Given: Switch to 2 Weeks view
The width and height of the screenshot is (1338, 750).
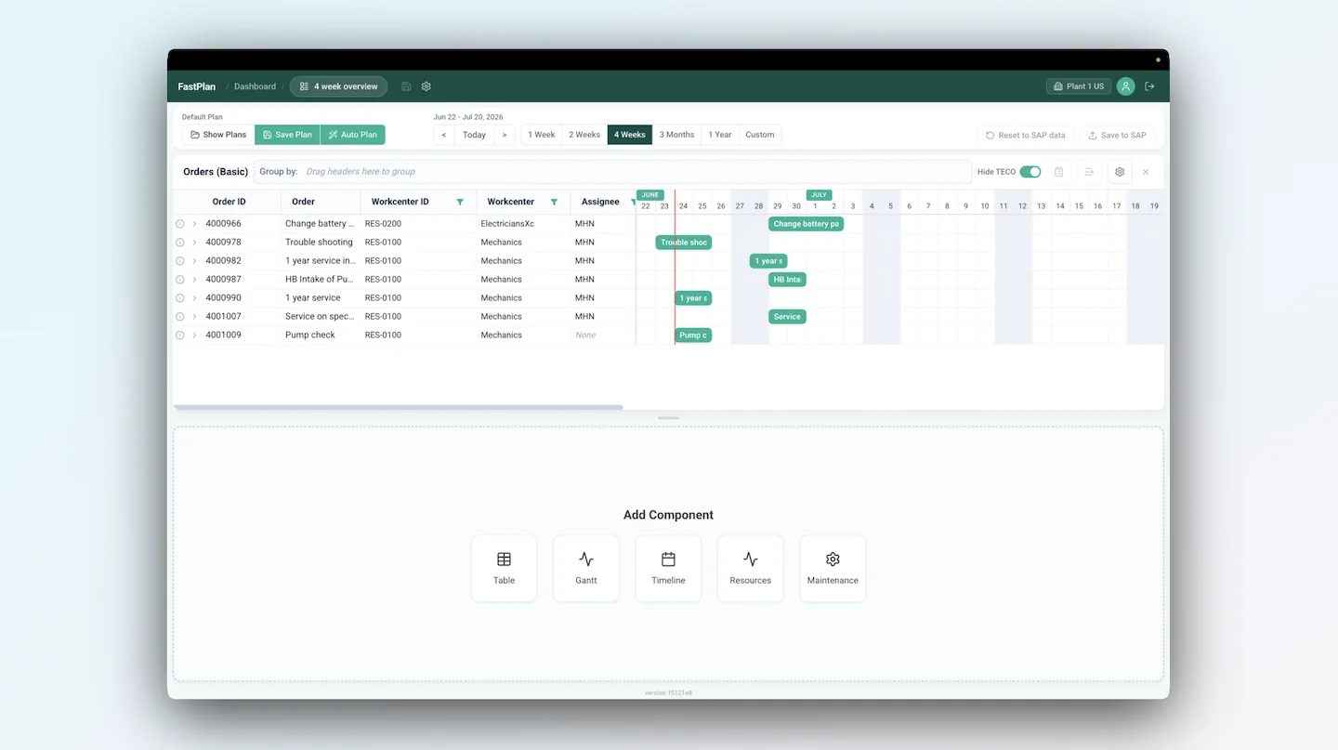Looking at the screenshot, I should tap(584, 135).
